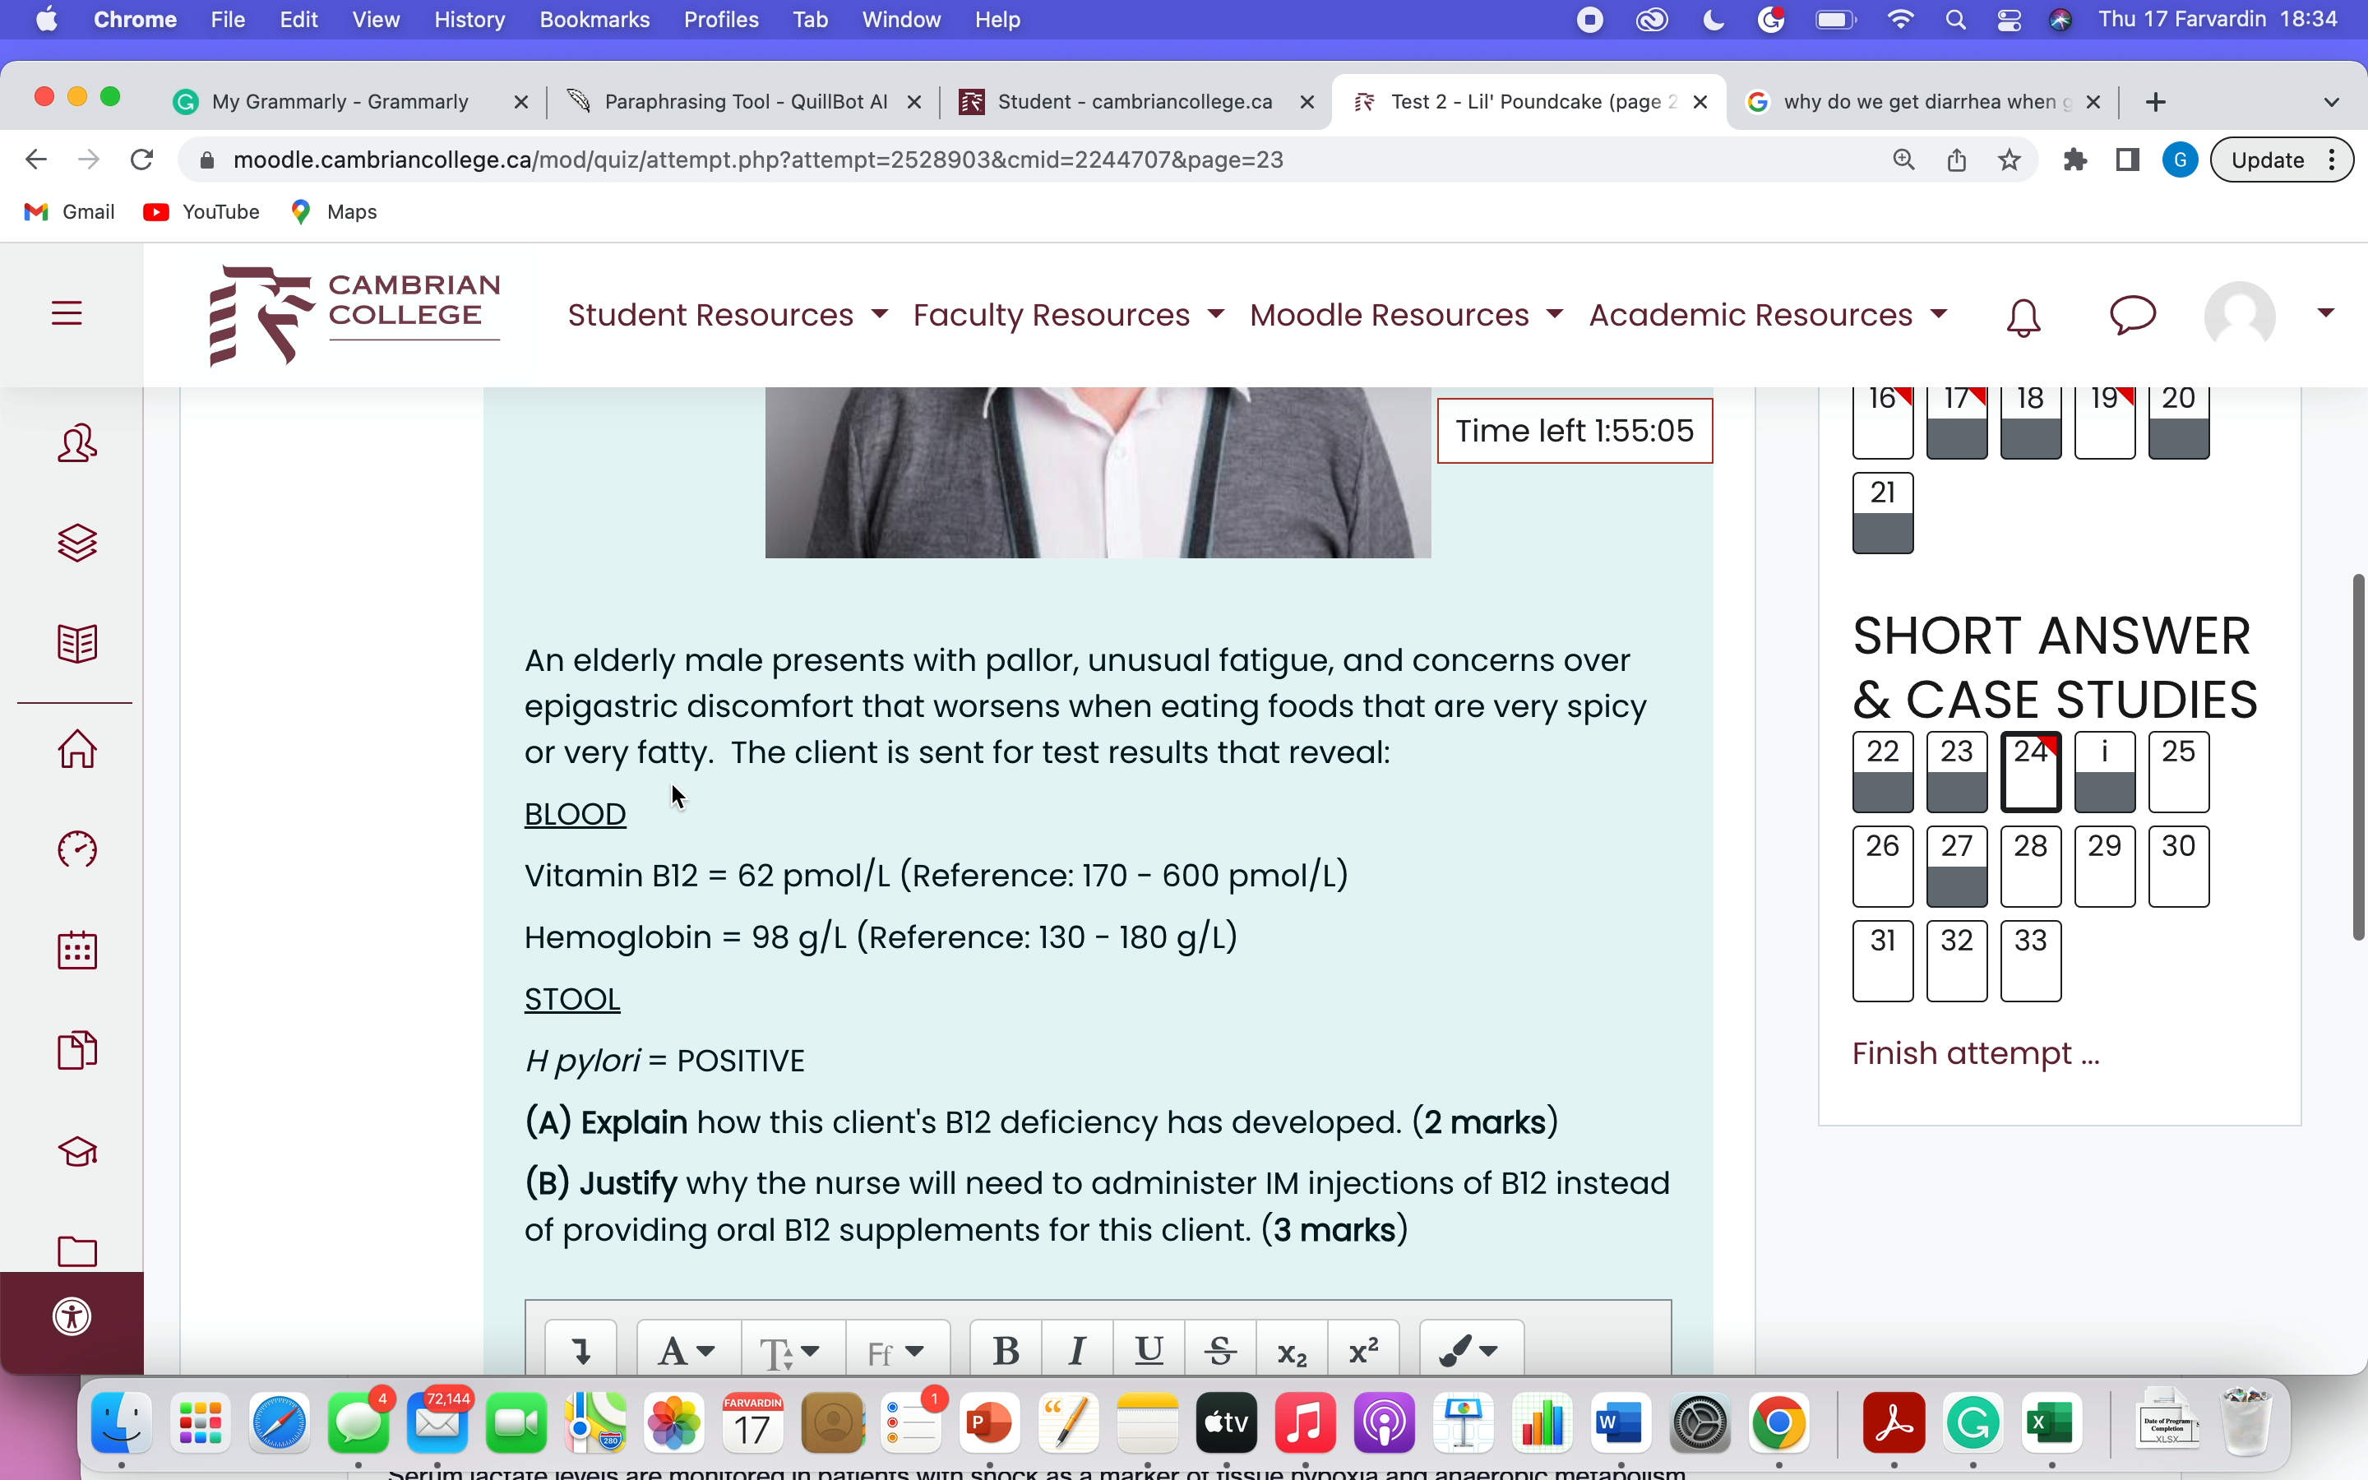Open the messages chat icon
The image size is (2368, 1480).
pyautogui.click(x=2134, y=315)
